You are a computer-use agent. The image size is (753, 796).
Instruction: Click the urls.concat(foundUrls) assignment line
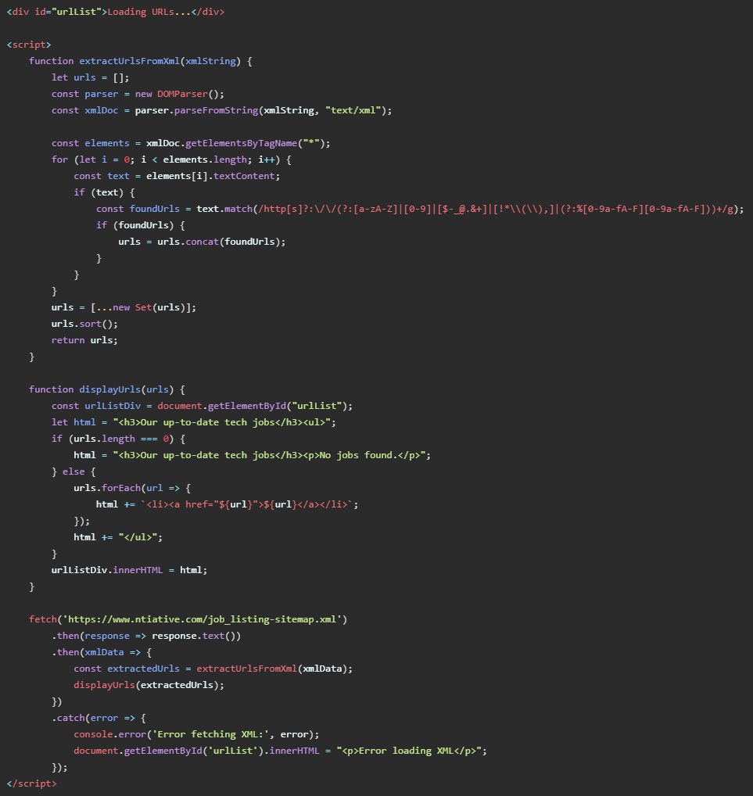[202, 242]
